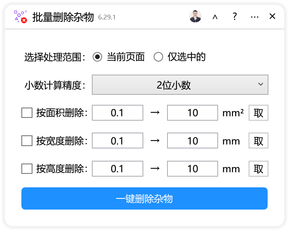
Task: Click 取 button in the height row
Action: (259, 169)
